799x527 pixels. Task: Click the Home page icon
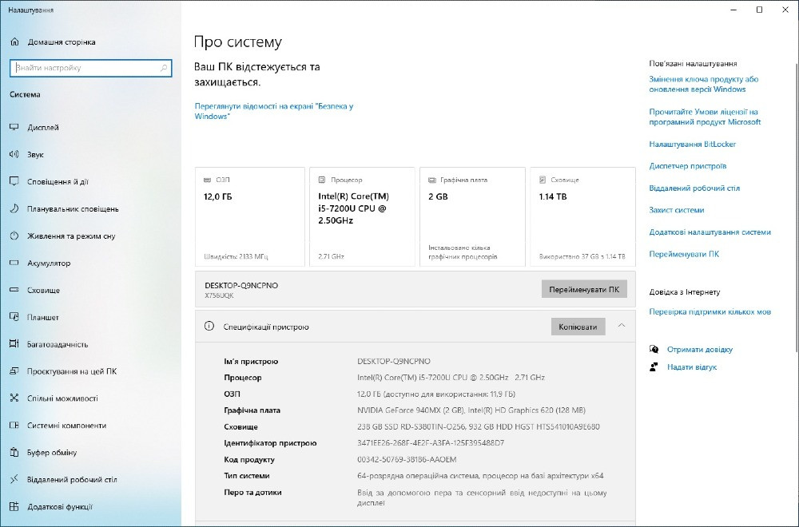coord(14,42)
